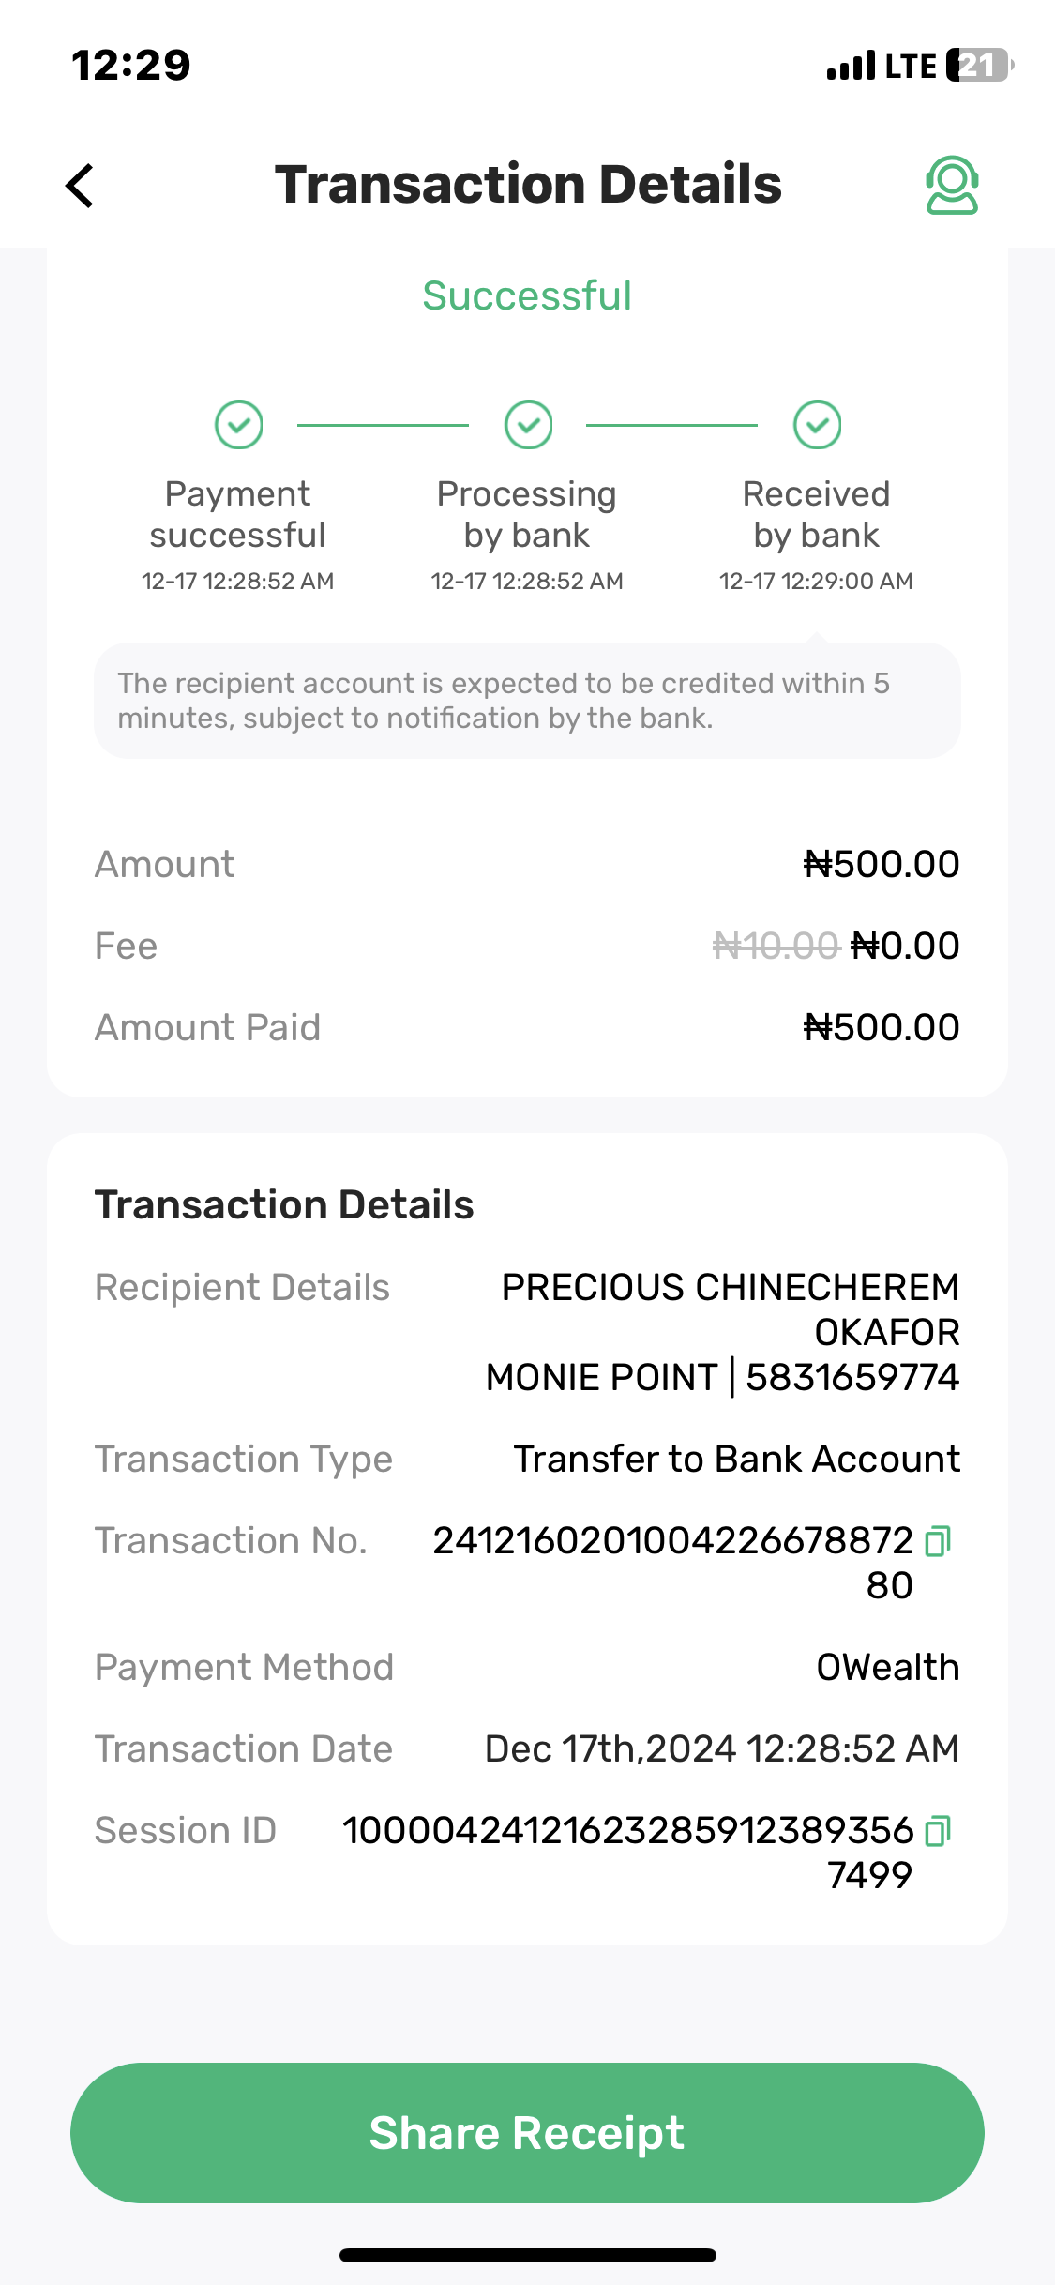Open customer support headset icon
Viewport: 1055px width, 2285px height.
952,185
